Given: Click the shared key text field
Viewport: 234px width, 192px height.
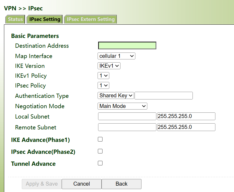Looking at the screenshot, I should (x=164, y=95).
